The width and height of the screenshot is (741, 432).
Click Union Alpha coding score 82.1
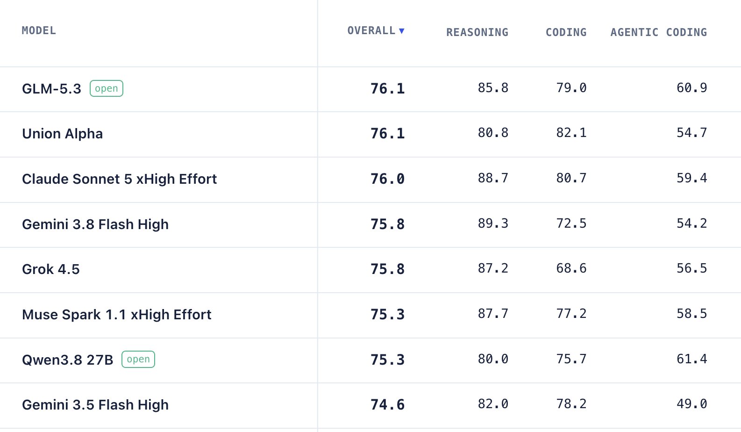(x=571, y=133)
